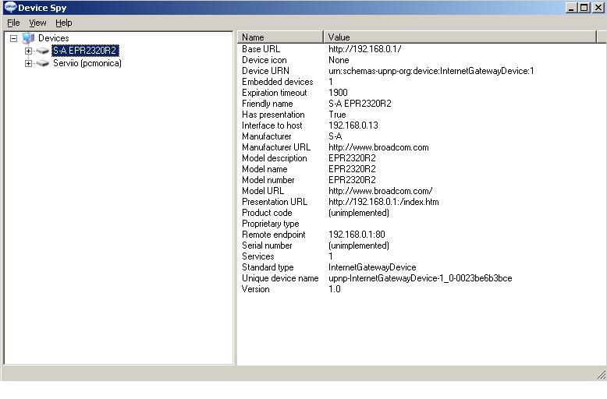The height and width of the screenshot is (399, 607).
Task: Select the Standard type property
Action: tap(268, 267)
